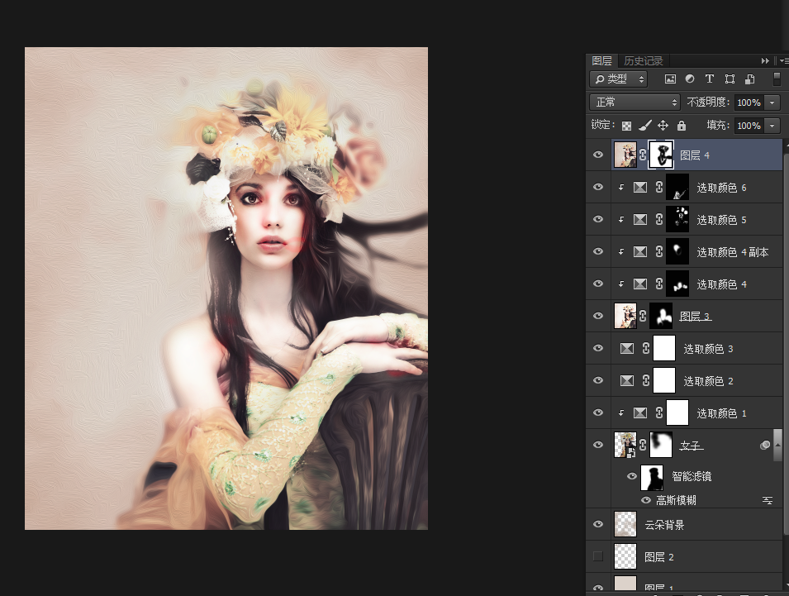This screenshot has height=596, width=789.
Task: Toggle visibility of 云朵背景 layer
Action: (598, 524)
